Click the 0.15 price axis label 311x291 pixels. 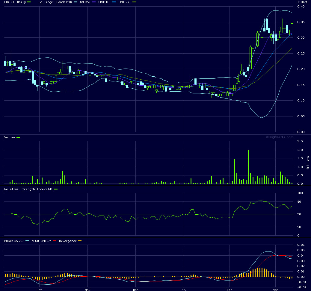pyautogui.click(x=301, y=85)
